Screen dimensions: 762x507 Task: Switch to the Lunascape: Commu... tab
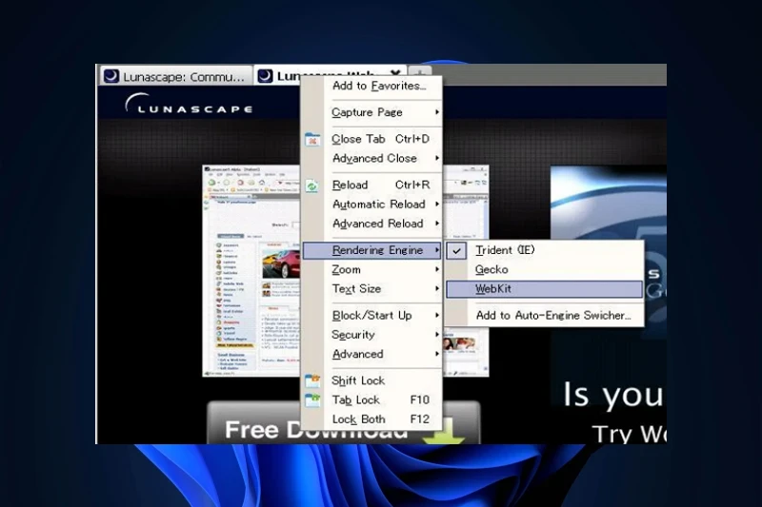(x=176, y=76)
